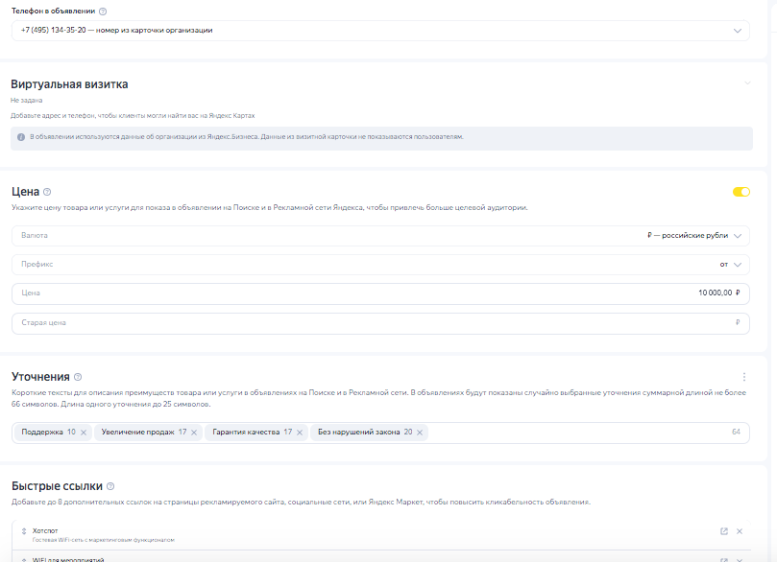Open help icon next to Телефон в объявлении
The width and height of the screenshot is (777, 562).
point(103,12)
